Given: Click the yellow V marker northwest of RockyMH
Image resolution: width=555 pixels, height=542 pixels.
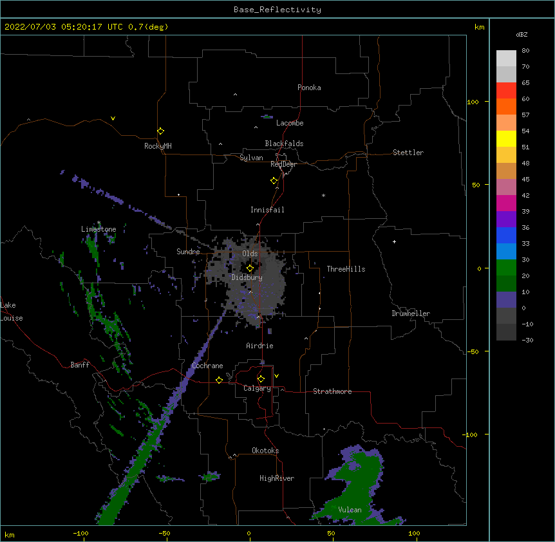Looking at the screenshot, I should pyautogui.click(x=113, y=118).
